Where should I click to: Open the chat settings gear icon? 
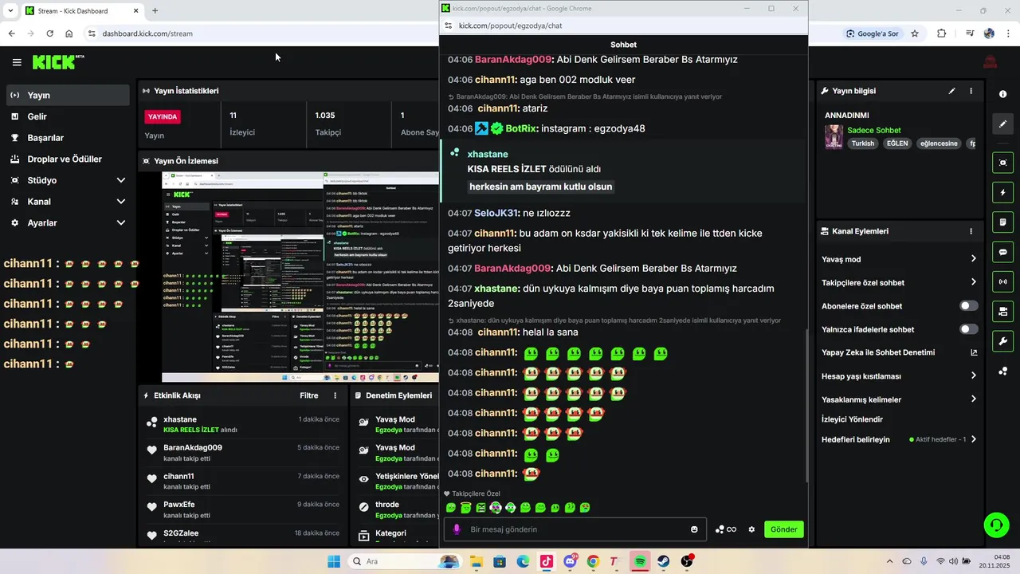tap(751, 529)
